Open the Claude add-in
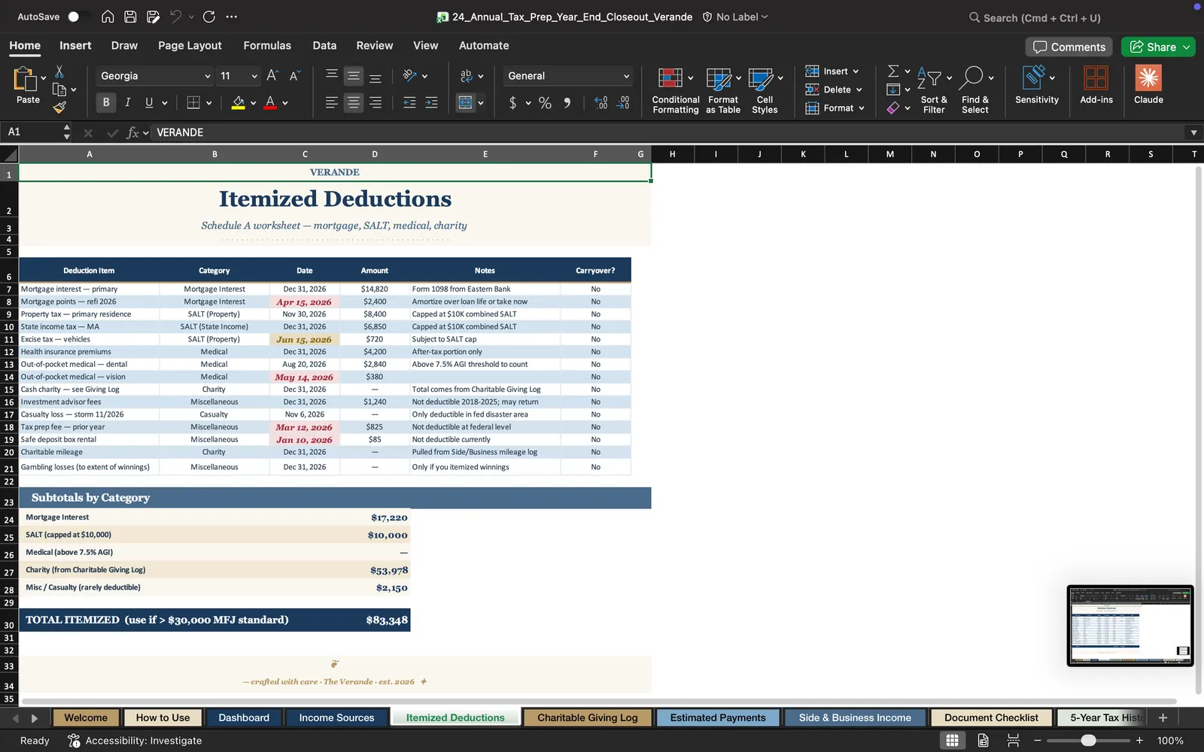The image size is (1204, 752). pyautogui.click(x=1148, y=85)
